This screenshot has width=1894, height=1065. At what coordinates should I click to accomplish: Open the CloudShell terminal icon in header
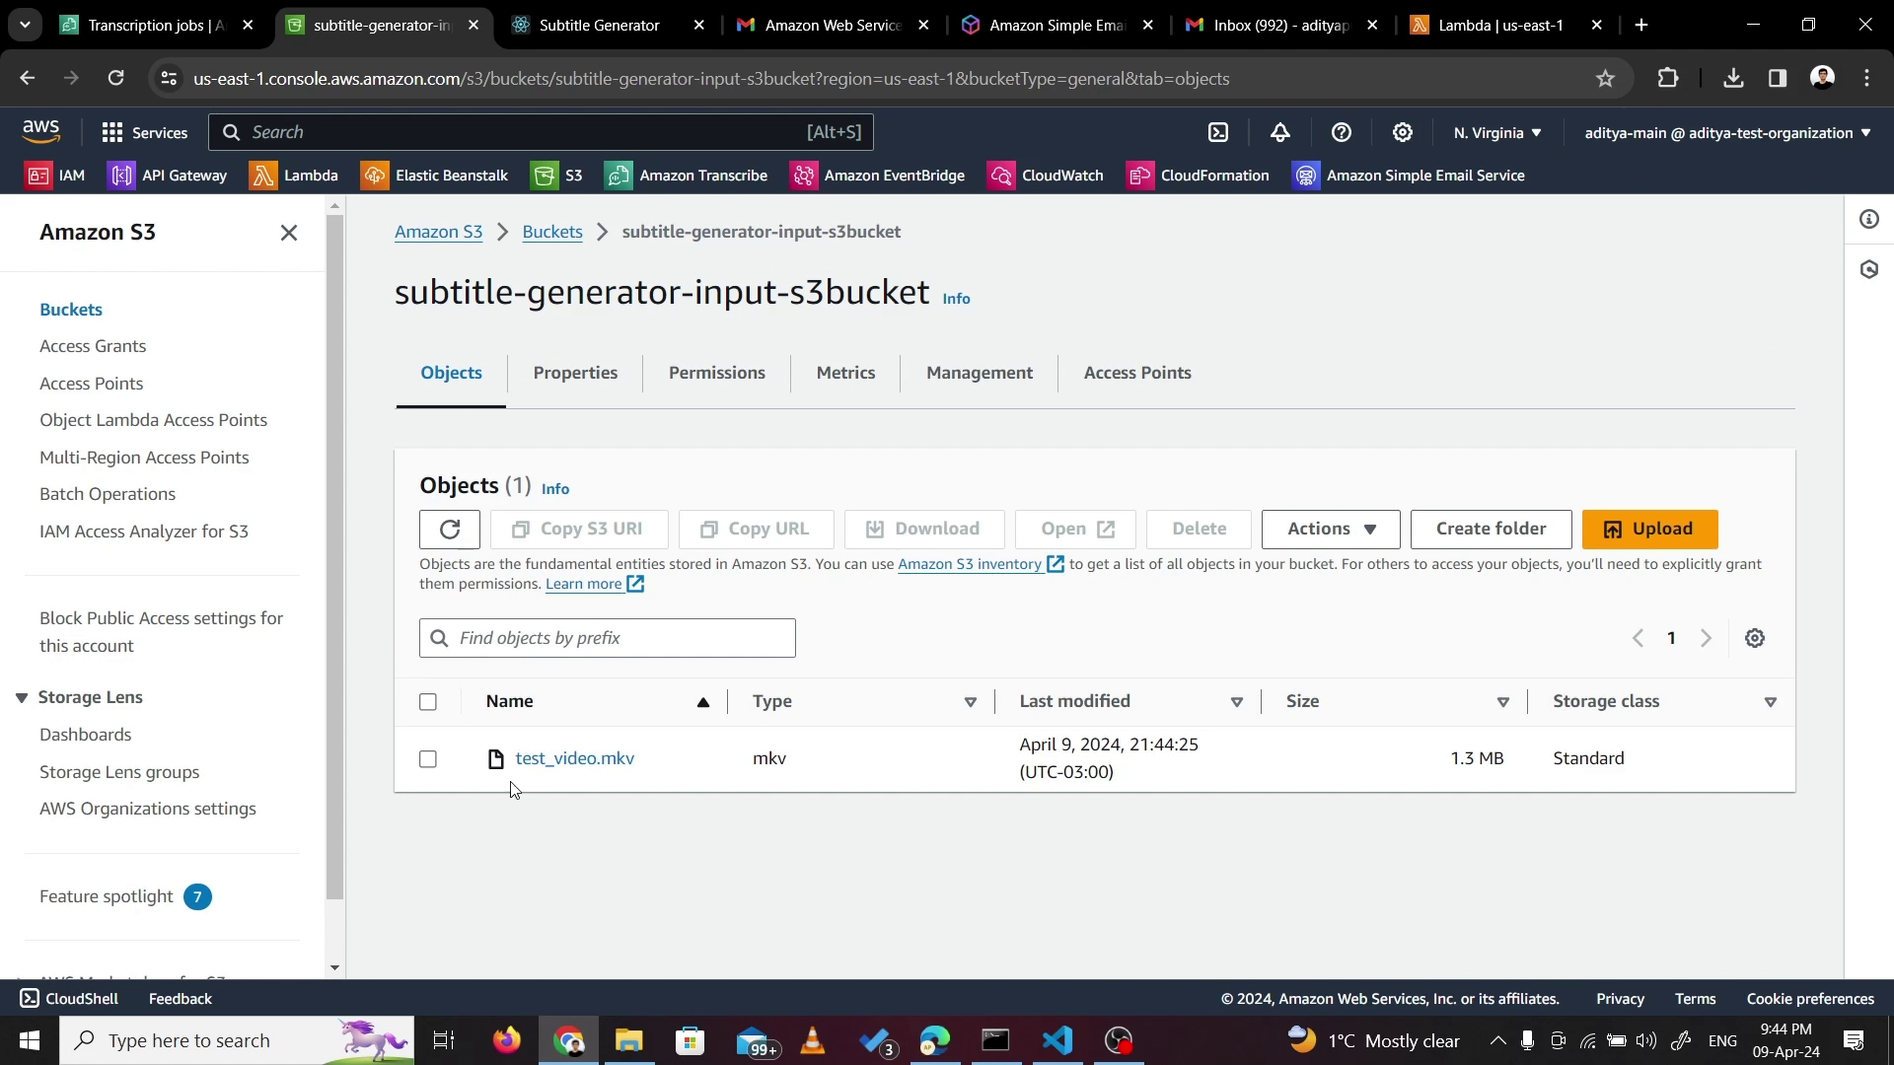pyautogui.click(x=1218, y=132)
